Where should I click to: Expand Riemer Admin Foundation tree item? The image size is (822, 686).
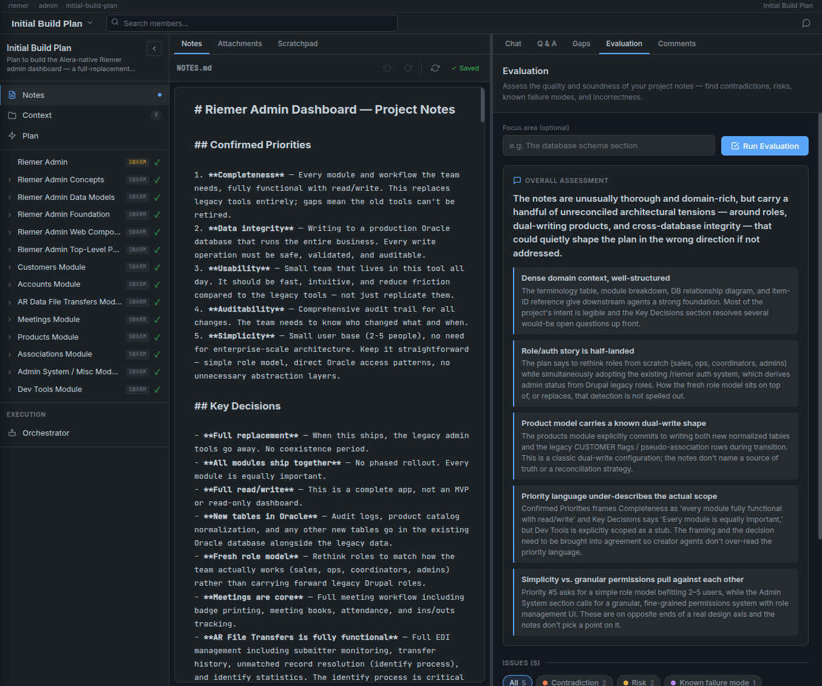10,214
